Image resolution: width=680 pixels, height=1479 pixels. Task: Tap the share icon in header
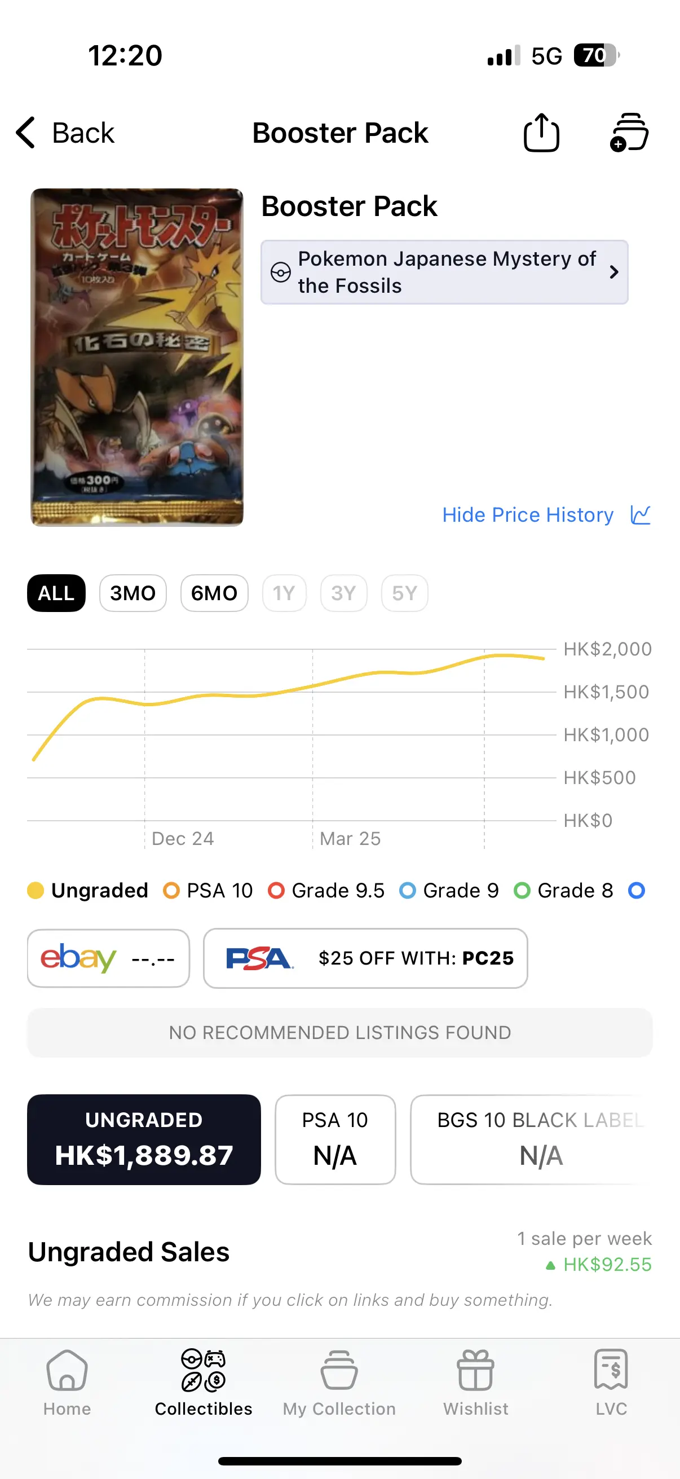point(541,133)
